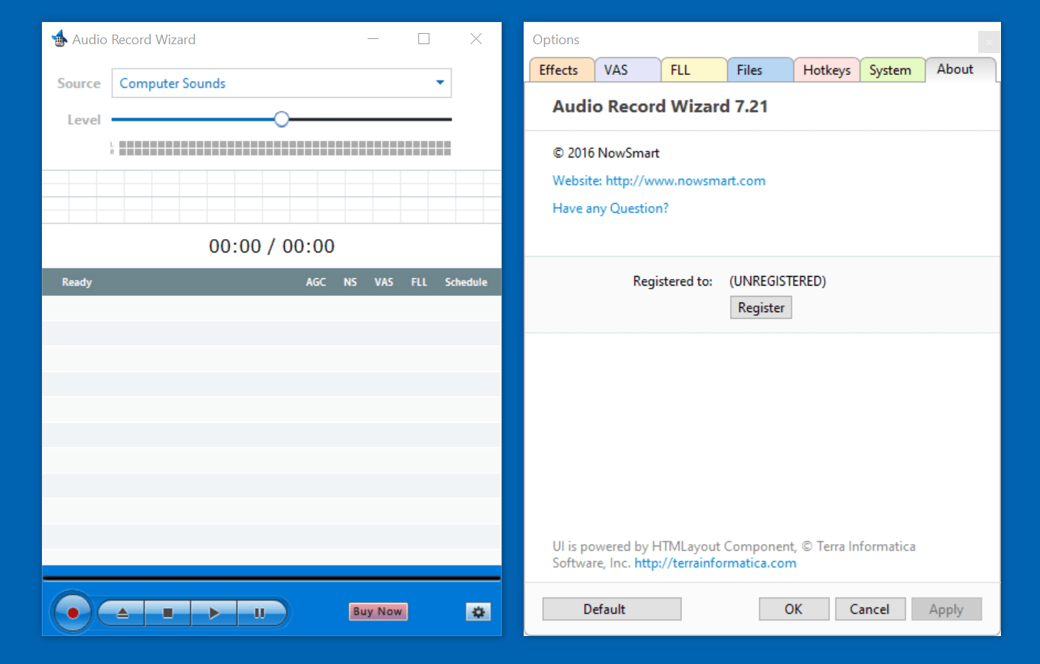Click the Register button
This screenshot has width=1040, height=664.
coord(761,308)
